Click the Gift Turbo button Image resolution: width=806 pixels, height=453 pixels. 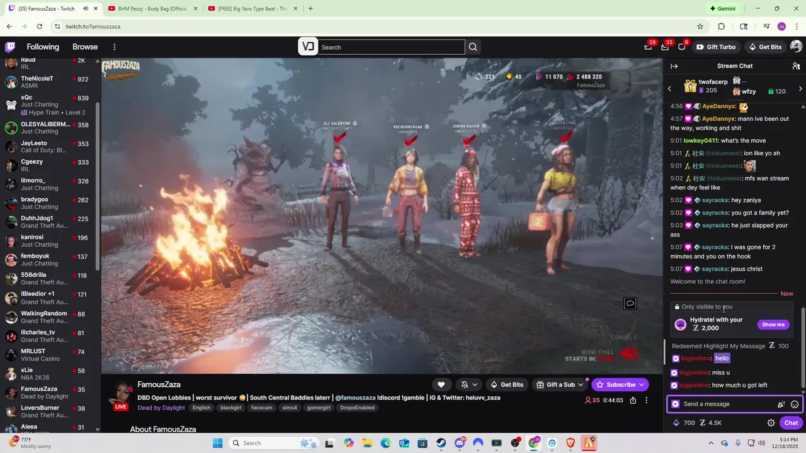(715, 47)
